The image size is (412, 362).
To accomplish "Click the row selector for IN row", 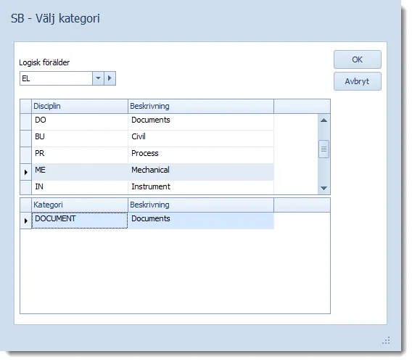I will pos(26,187).
